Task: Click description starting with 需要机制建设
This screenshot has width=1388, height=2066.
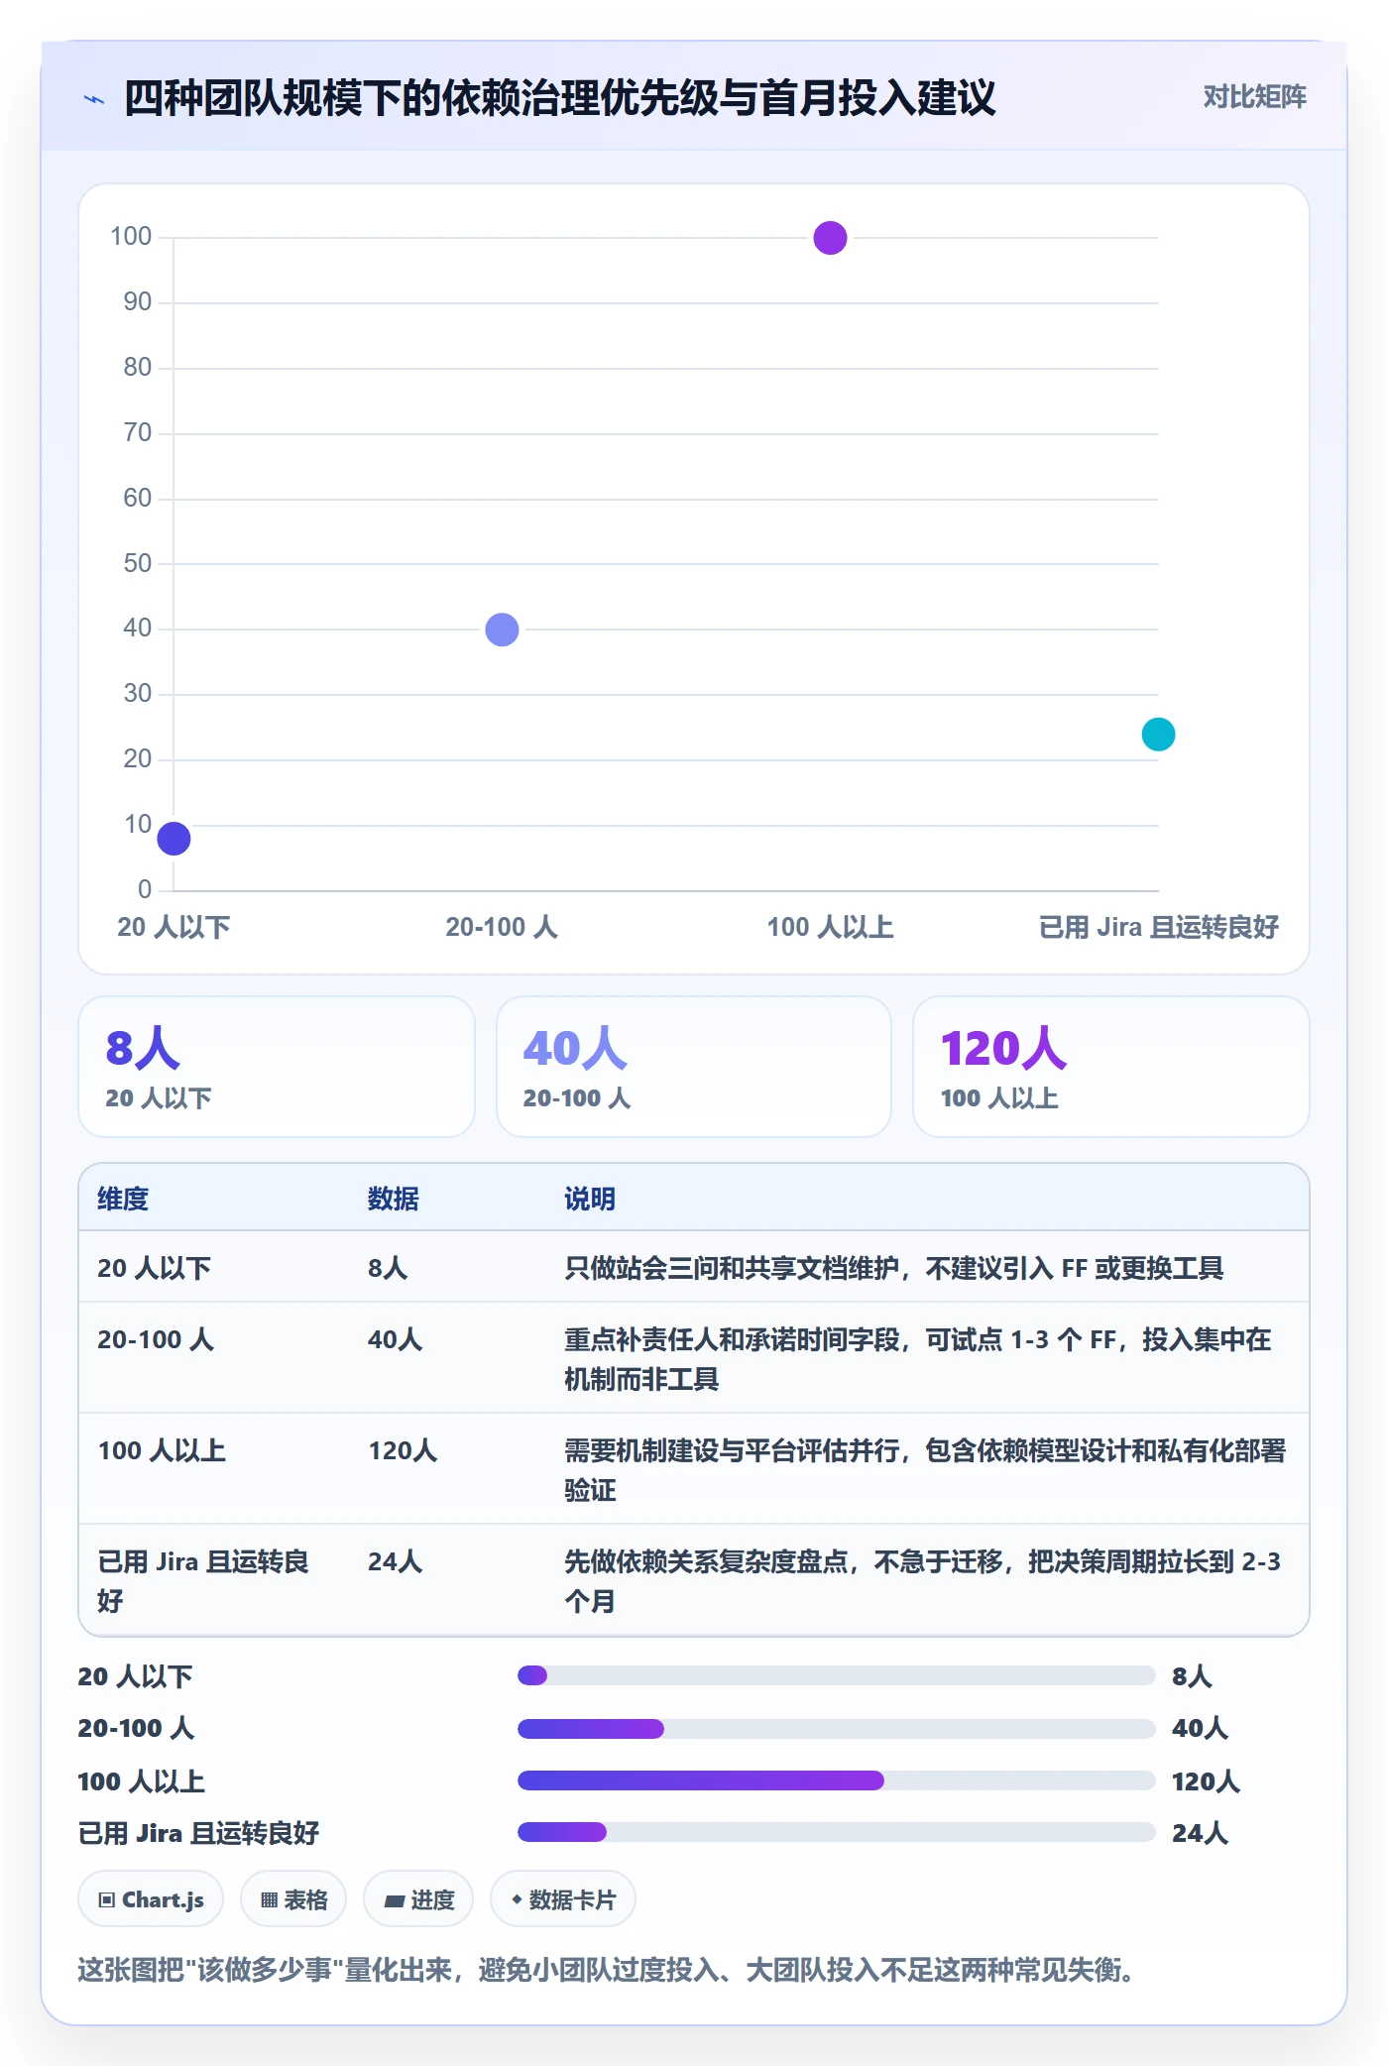Action: coord(925,1470)
